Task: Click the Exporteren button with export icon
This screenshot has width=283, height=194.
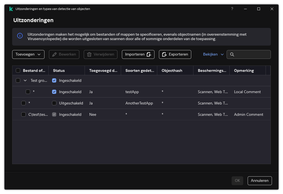Action: coord(175,54)
